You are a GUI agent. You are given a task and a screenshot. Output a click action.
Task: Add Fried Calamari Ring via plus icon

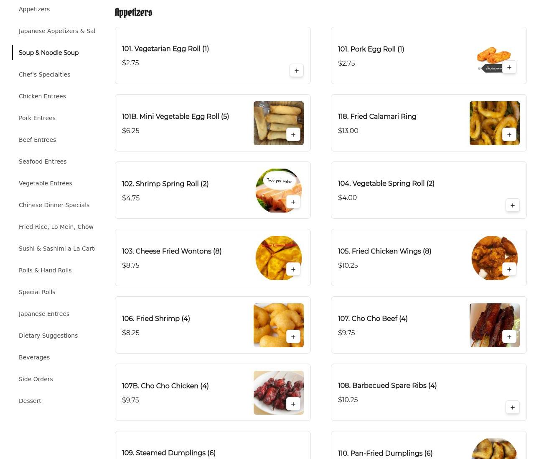[509, 135]
